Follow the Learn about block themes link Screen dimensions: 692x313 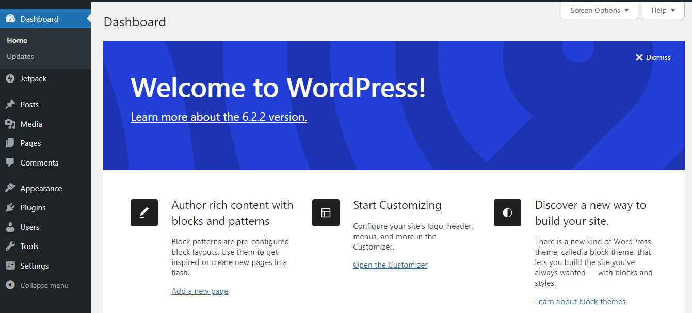pyautogui.click(x=580, y=302)
